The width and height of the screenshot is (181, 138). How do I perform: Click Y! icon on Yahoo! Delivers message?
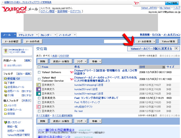pyautogui.click(x=72, y=72)
